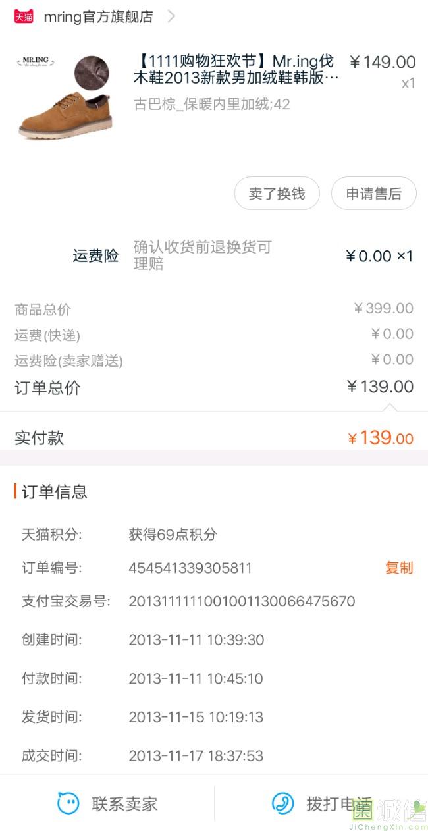Screen dimensions: 428x831
Task: Open the mring官方旗舰店 store page
Action: tap(98, 17)
